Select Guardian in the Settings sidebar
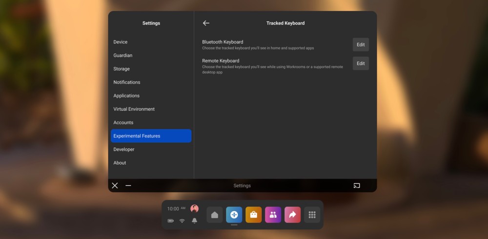The height and width of the screenshot is (239, 488). (151, 56)
